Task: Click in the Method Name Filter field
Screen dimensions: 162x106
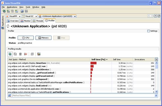Action: click(83, 96)
